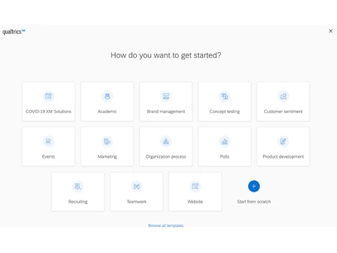Click the qualtrics logo
337x253 pixels.
click(x=13, y=32)
